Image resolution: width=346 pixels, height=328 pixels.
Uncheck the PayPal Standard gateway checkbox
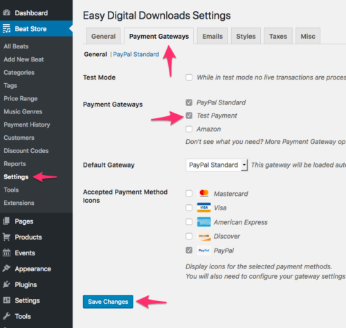[189, 102]
